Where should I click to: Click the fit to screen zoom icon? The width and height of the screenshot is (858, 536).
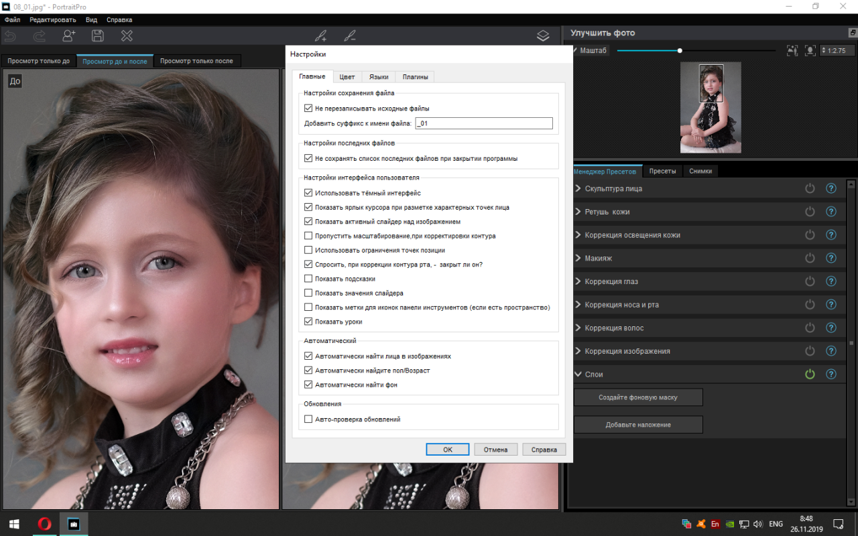pyautogui.click(x=792, y=50)
